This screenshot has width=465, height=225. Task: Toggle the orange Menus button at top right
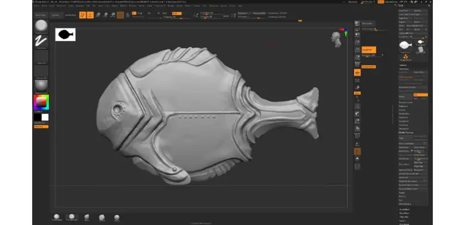tap(381, 2)
